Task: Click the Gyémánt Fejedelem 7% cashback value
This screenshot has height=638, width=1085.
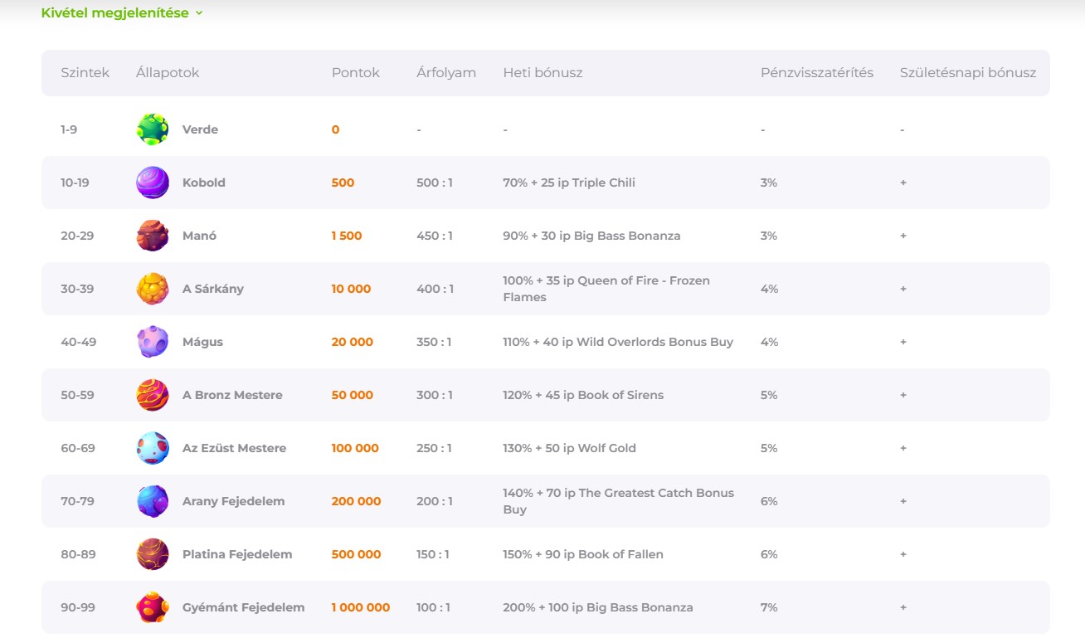Action: pos(769,607)
